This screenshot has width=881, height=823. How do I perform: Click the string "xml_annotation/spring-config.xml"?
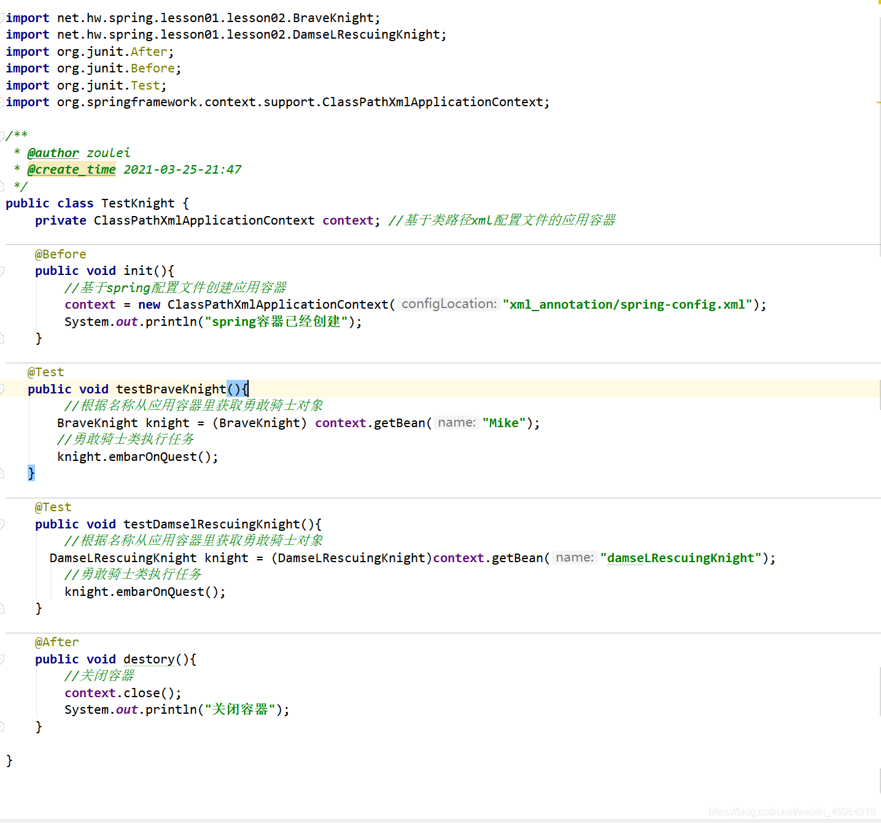coord(627,304)
